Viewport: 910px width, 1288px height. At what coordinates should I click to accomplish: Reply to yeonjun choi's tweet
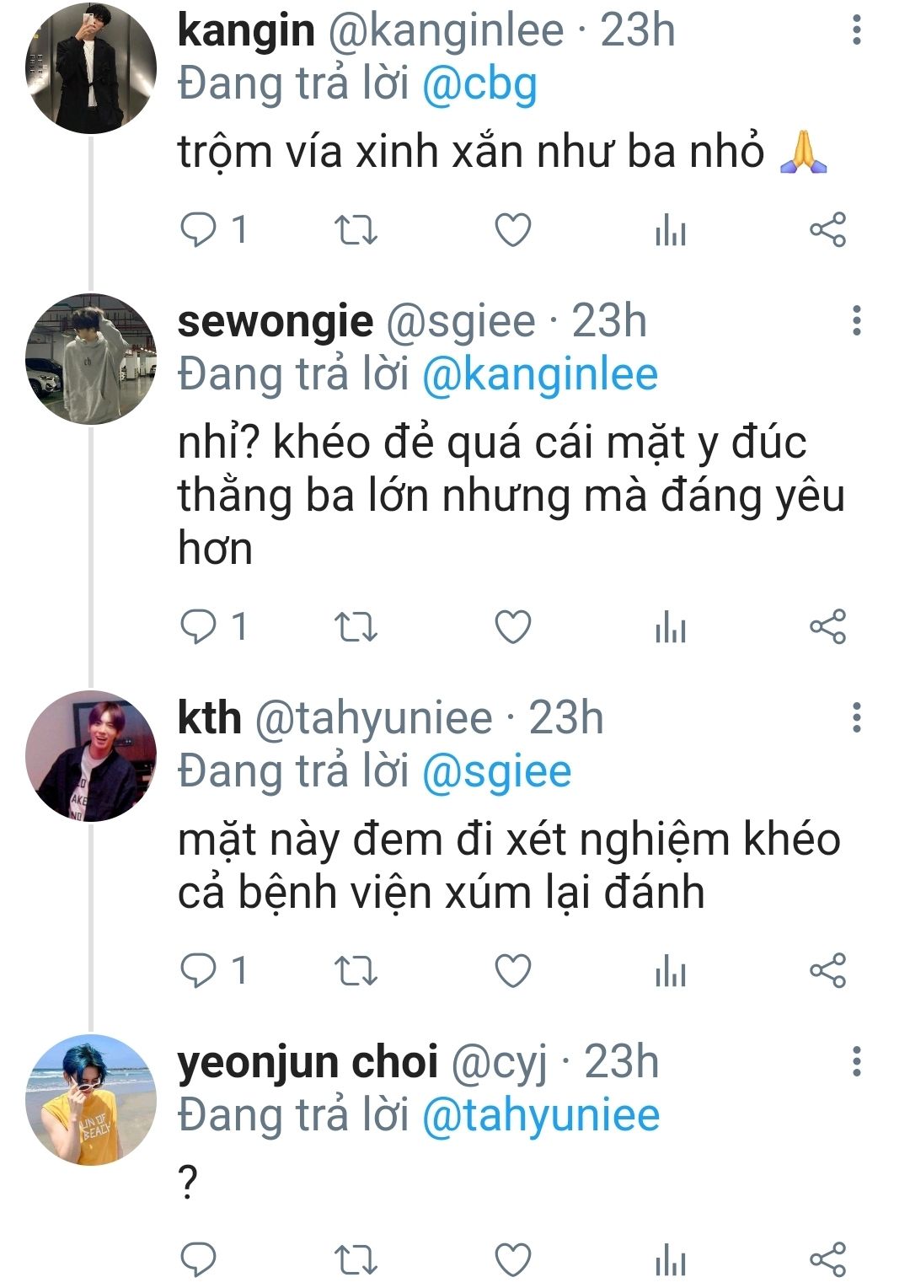pyautogui.click(x=199, y=1260)
